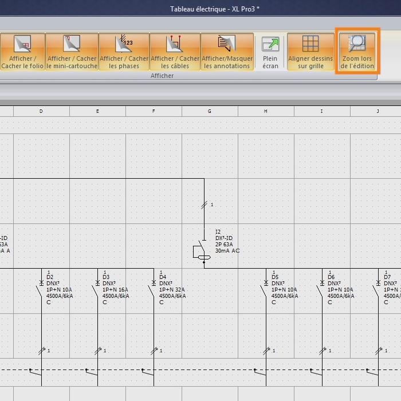Image resolution: width=401 pixels, height=401 pixels.
Task: Click the D4 DNX³ 1P+N 32A label
Action: click(172, 289)
